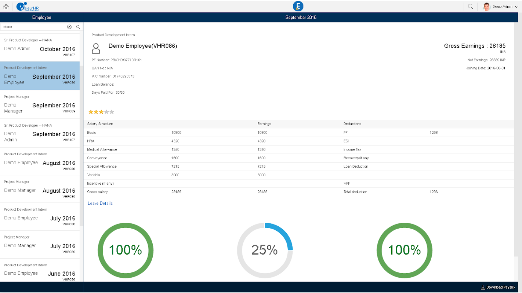Image resolution: width=522 pixels, height=293 pixels.
Task: Click the employee profile person icon
Action: 96,48
